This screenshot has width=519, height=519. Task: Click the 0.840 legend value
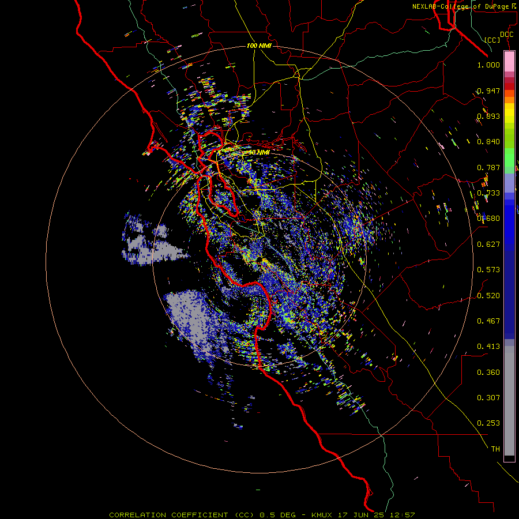coord(488,142)
